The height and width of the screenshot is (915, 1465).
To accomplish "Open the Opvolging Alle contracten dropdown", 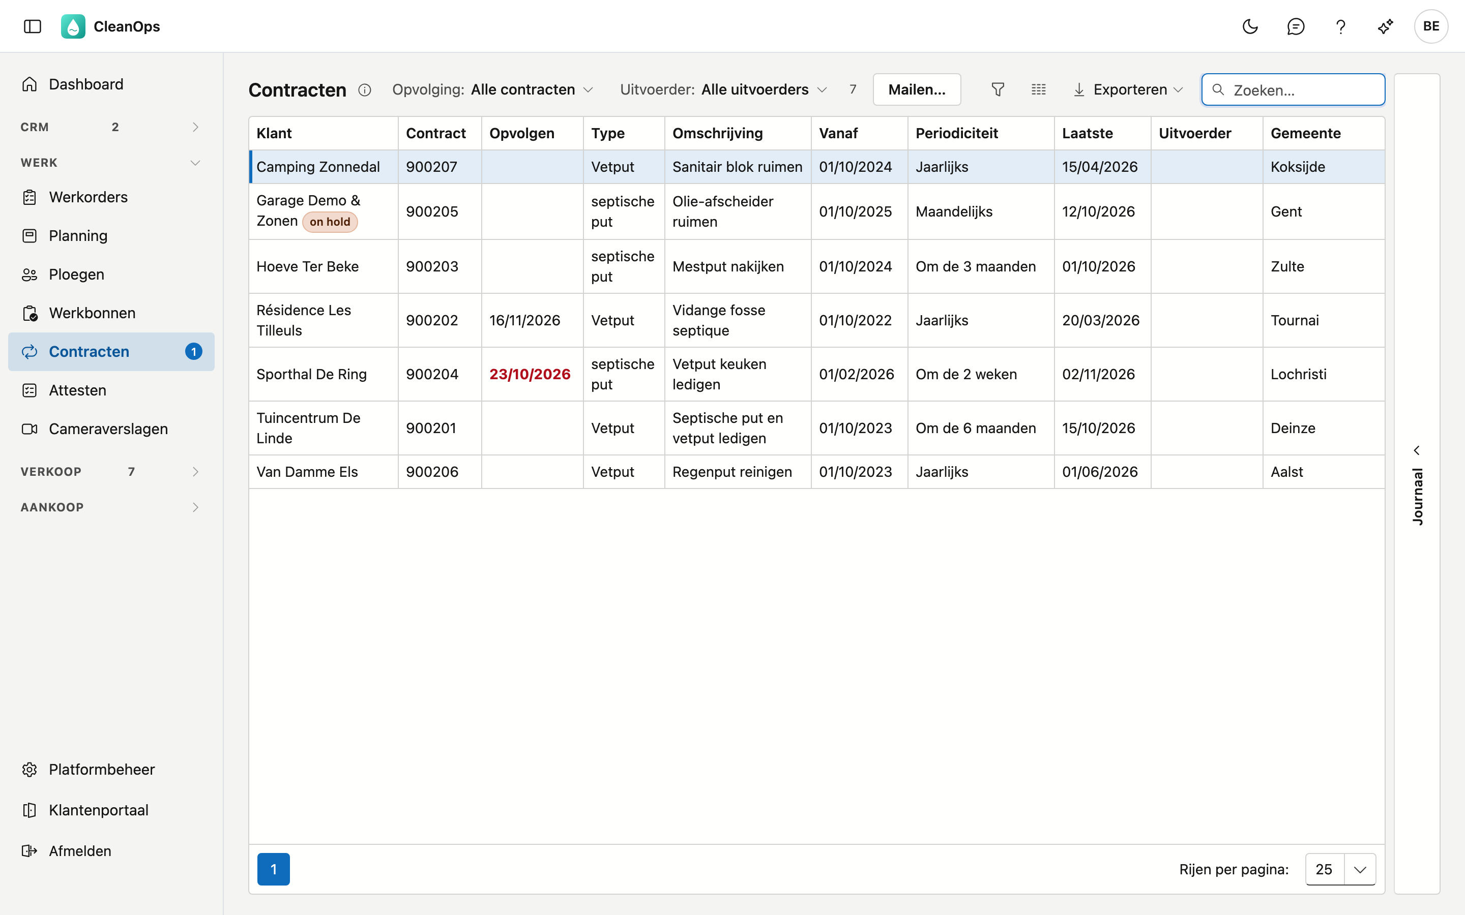I will pyautogui.click(x=493, y=89).
